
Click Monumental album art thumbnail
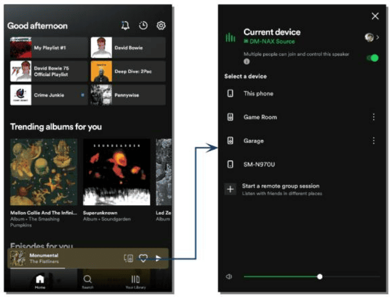tap(17, 258)
